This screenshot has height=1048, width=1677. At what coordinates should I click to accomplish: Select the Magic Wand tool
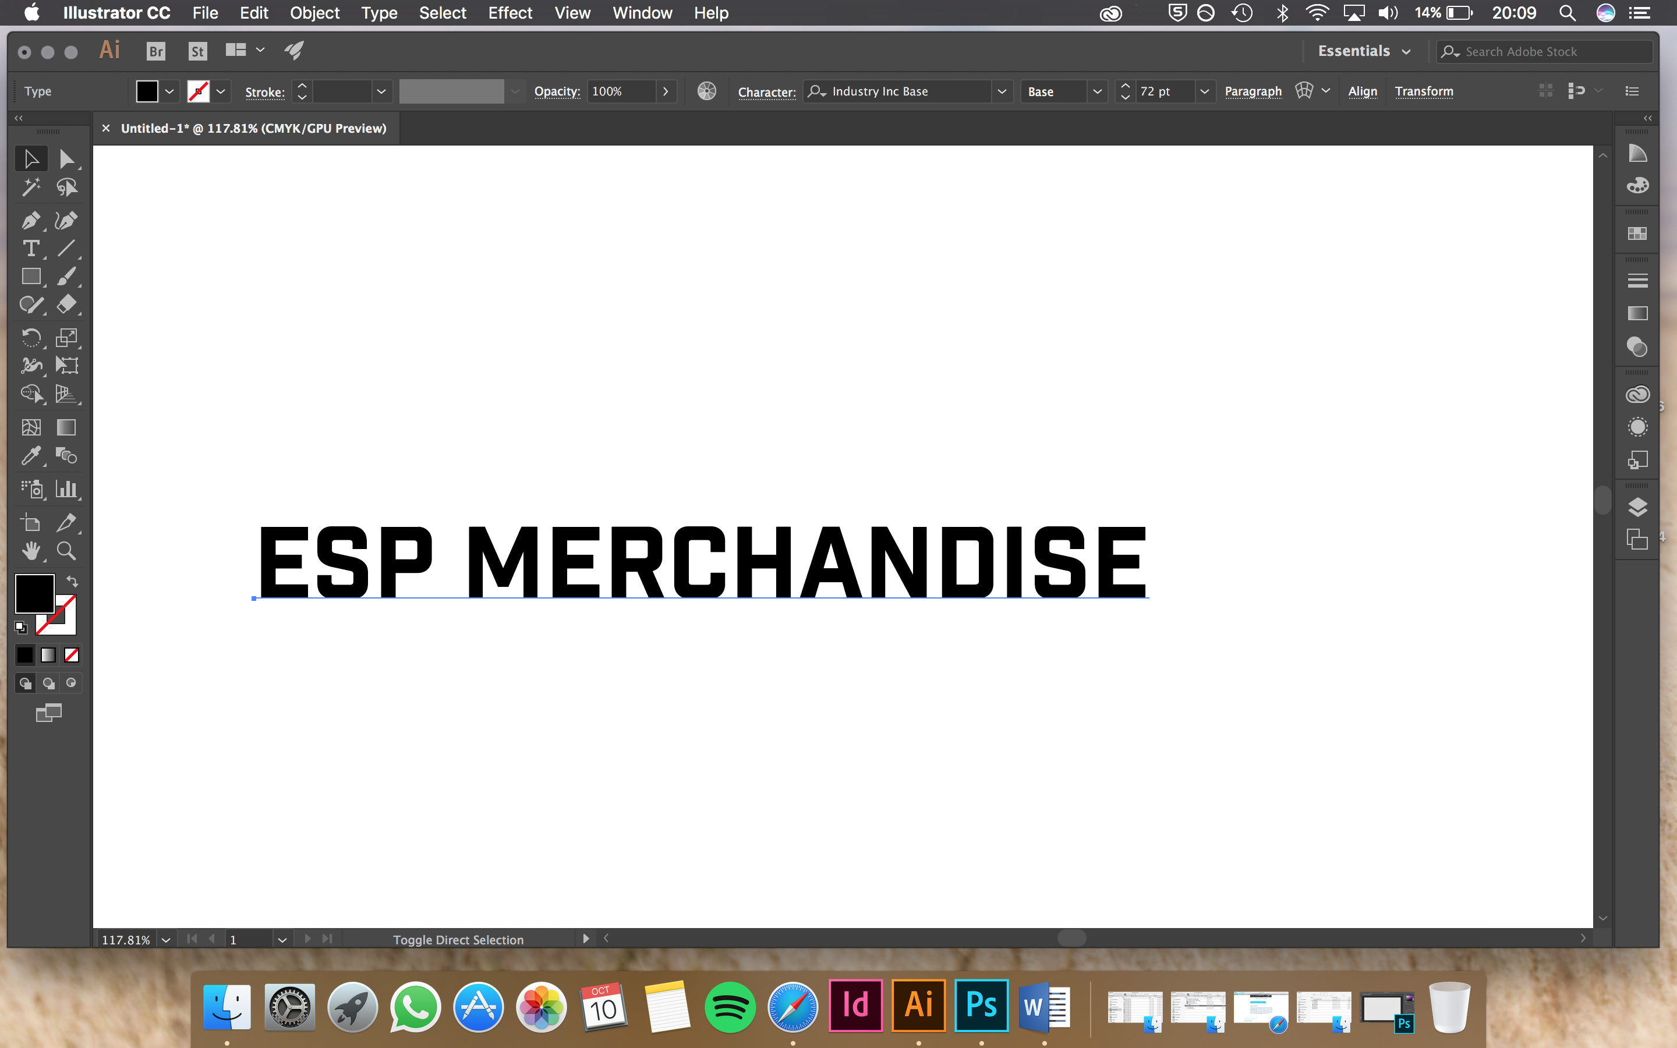31,187
